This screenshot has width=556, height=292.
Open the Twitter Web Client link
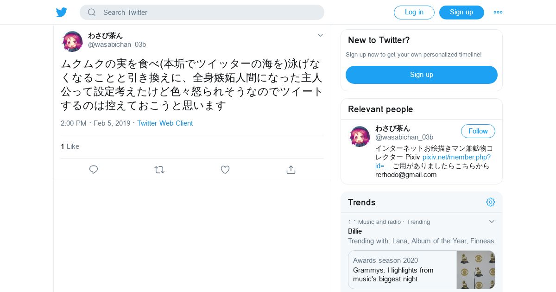click(165, 123)
